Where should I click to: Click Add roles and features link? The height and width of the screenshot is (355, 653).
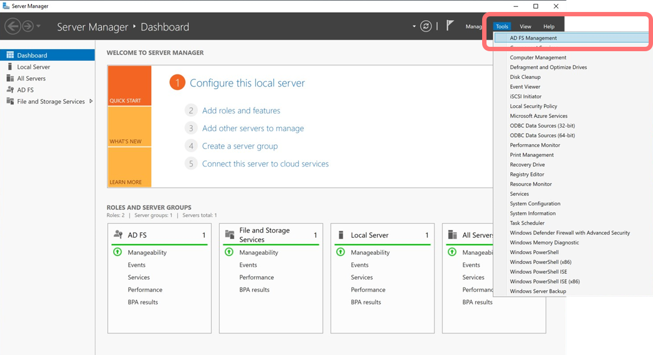point(241,111)
